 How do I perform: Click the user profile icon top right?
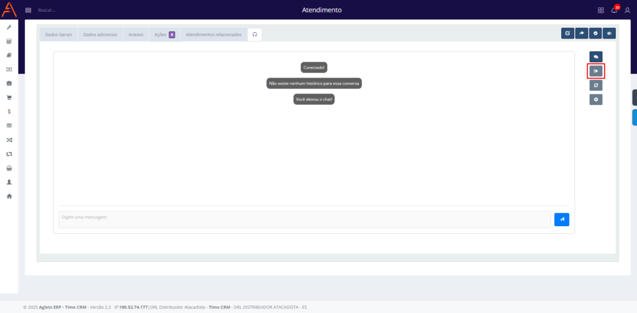(x=627, y=10)
